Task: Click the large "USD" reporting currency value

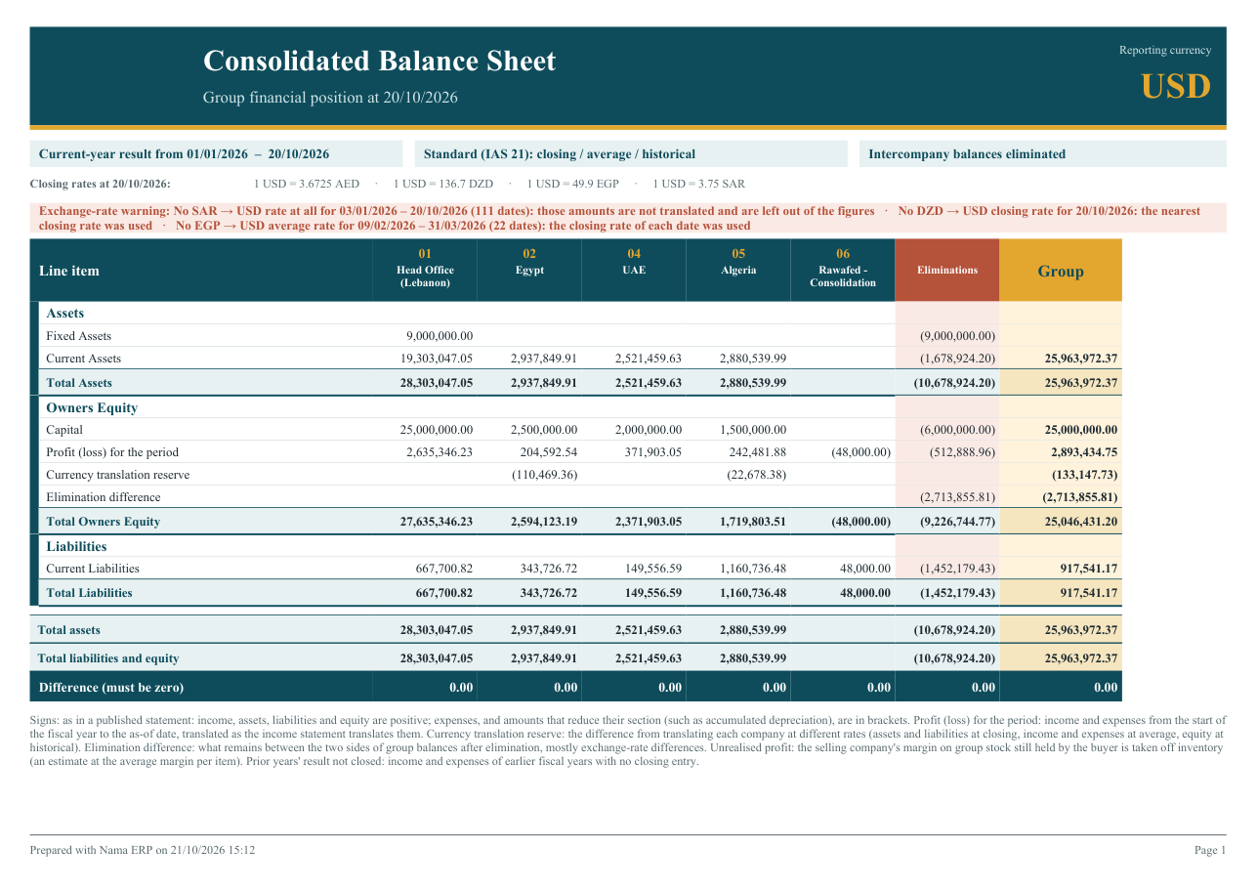Action: pos(1176,87)
